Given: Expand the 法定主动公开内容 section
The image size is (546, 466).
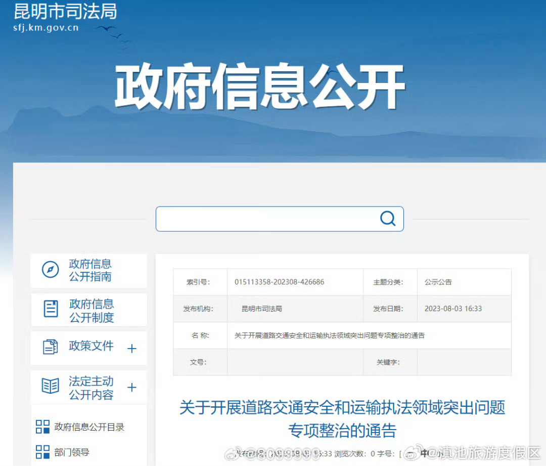Looking at the screenshot, I should point(131,387).
